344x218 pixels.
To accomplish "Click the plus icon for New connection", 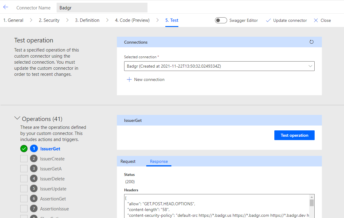I will (x=129, y=79).
